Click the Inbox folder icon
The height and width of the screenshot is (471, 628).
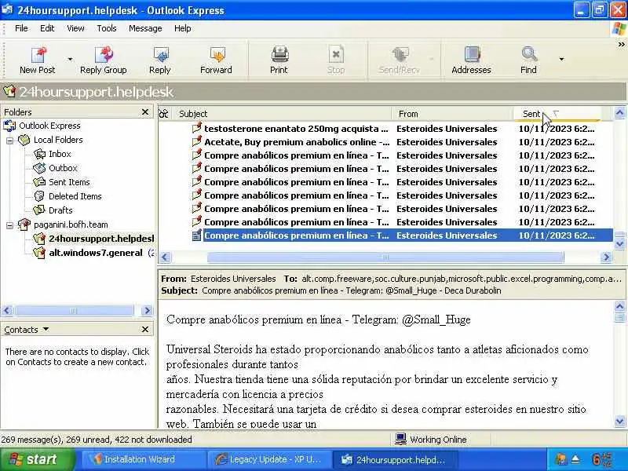(39, 154)
